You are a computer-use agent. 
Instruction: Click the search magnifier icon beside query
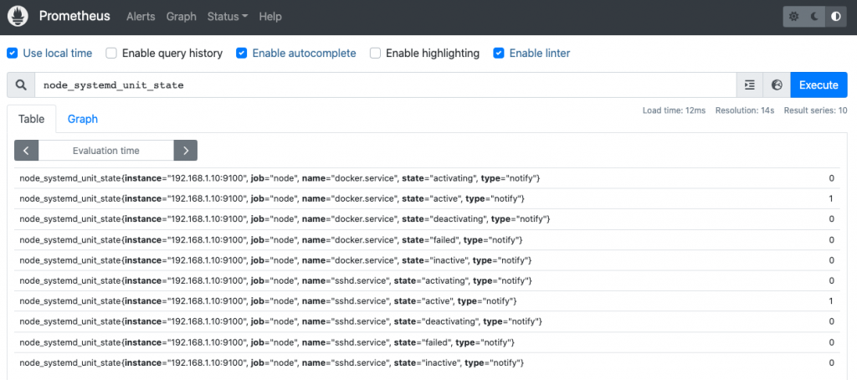click(x=21, y=85)
